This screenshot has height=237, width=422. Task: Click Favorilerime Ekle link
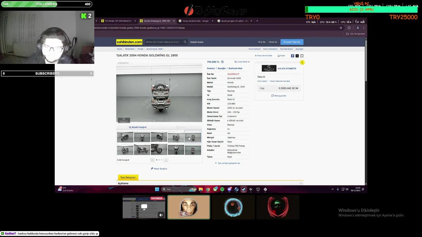point(263,56)
